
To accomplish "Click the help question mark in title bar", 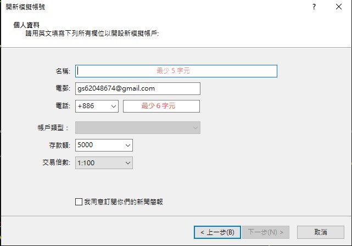I will [x=314, y=7].
